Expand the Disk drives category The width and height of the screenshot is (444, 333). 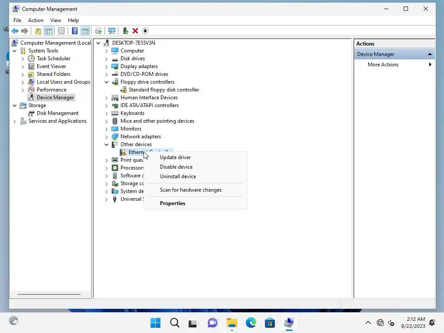(x=107, y=59)
